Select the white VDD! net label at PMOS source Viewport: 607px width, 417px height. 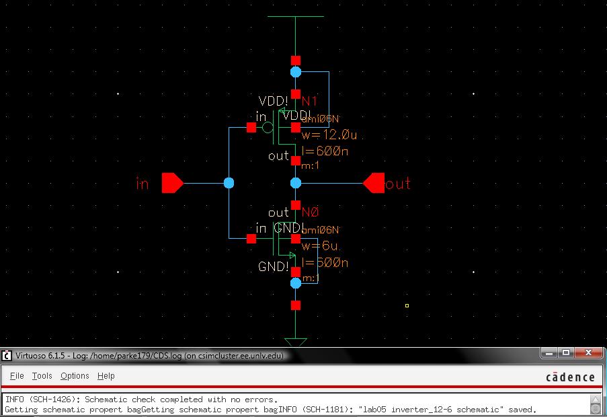(x=274, y=101)
